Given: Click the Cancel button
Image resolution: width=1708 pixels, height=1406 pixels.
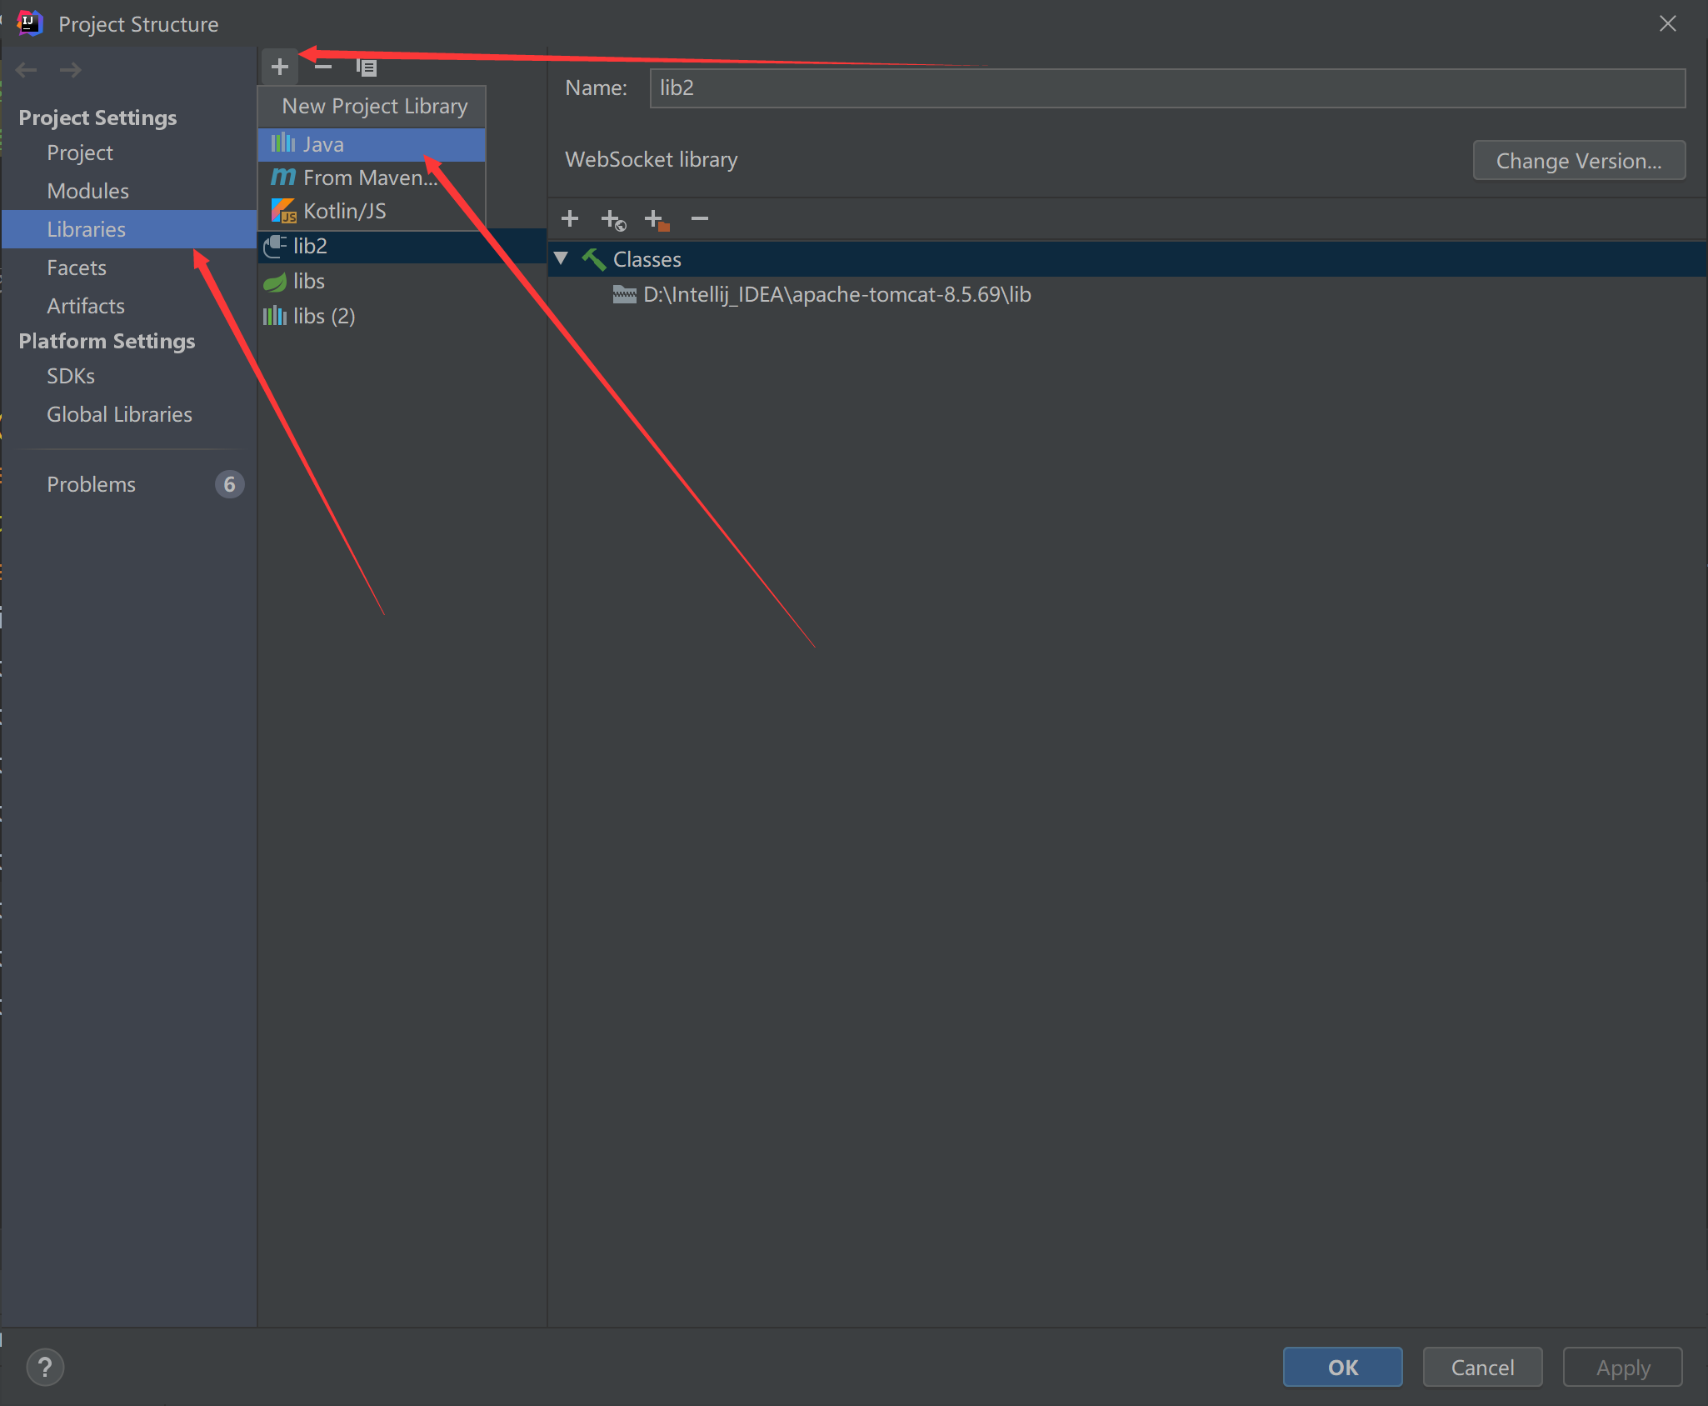Looking at the screenshot, I should (1481, 1367).
